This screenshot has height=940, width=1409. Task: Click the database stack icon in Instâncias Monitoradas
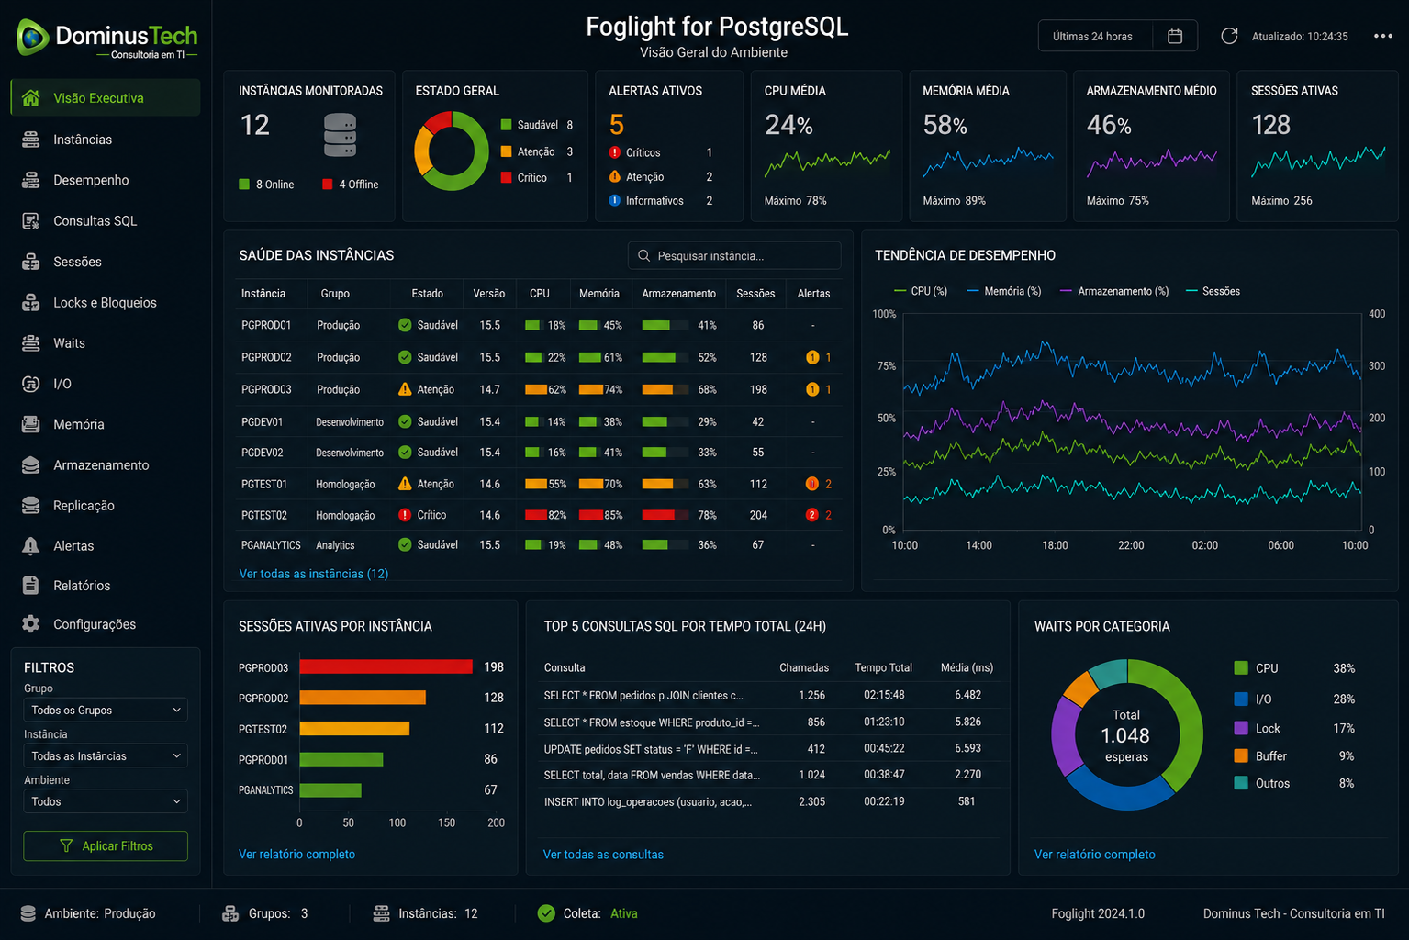[x=340, y=135]
